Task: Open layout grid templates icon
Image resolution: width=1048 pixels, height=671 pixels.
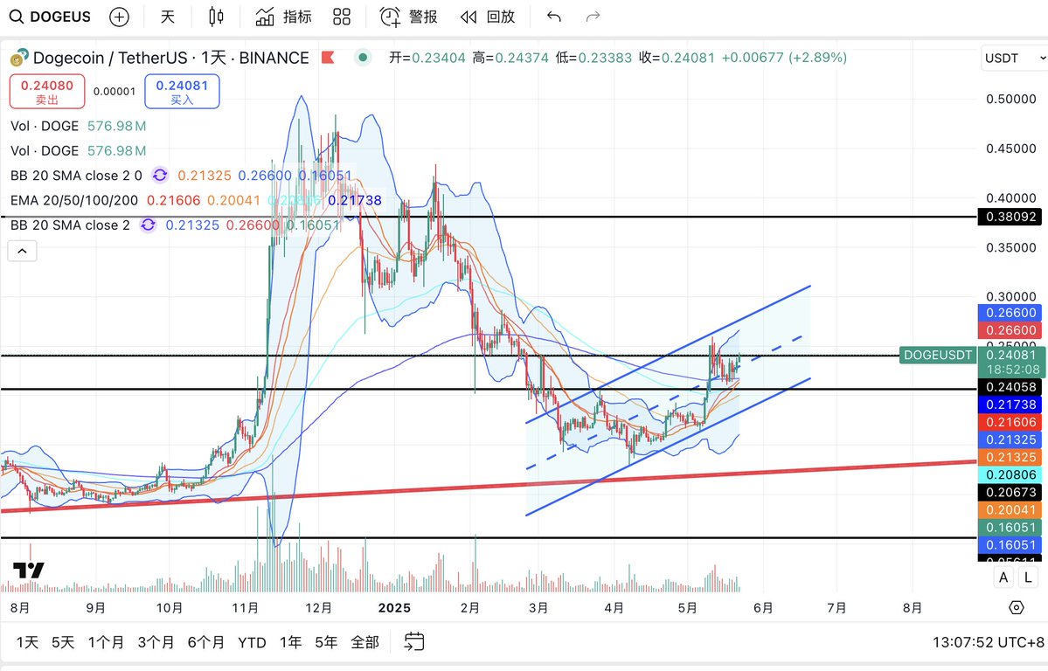Action: point(342,17)
